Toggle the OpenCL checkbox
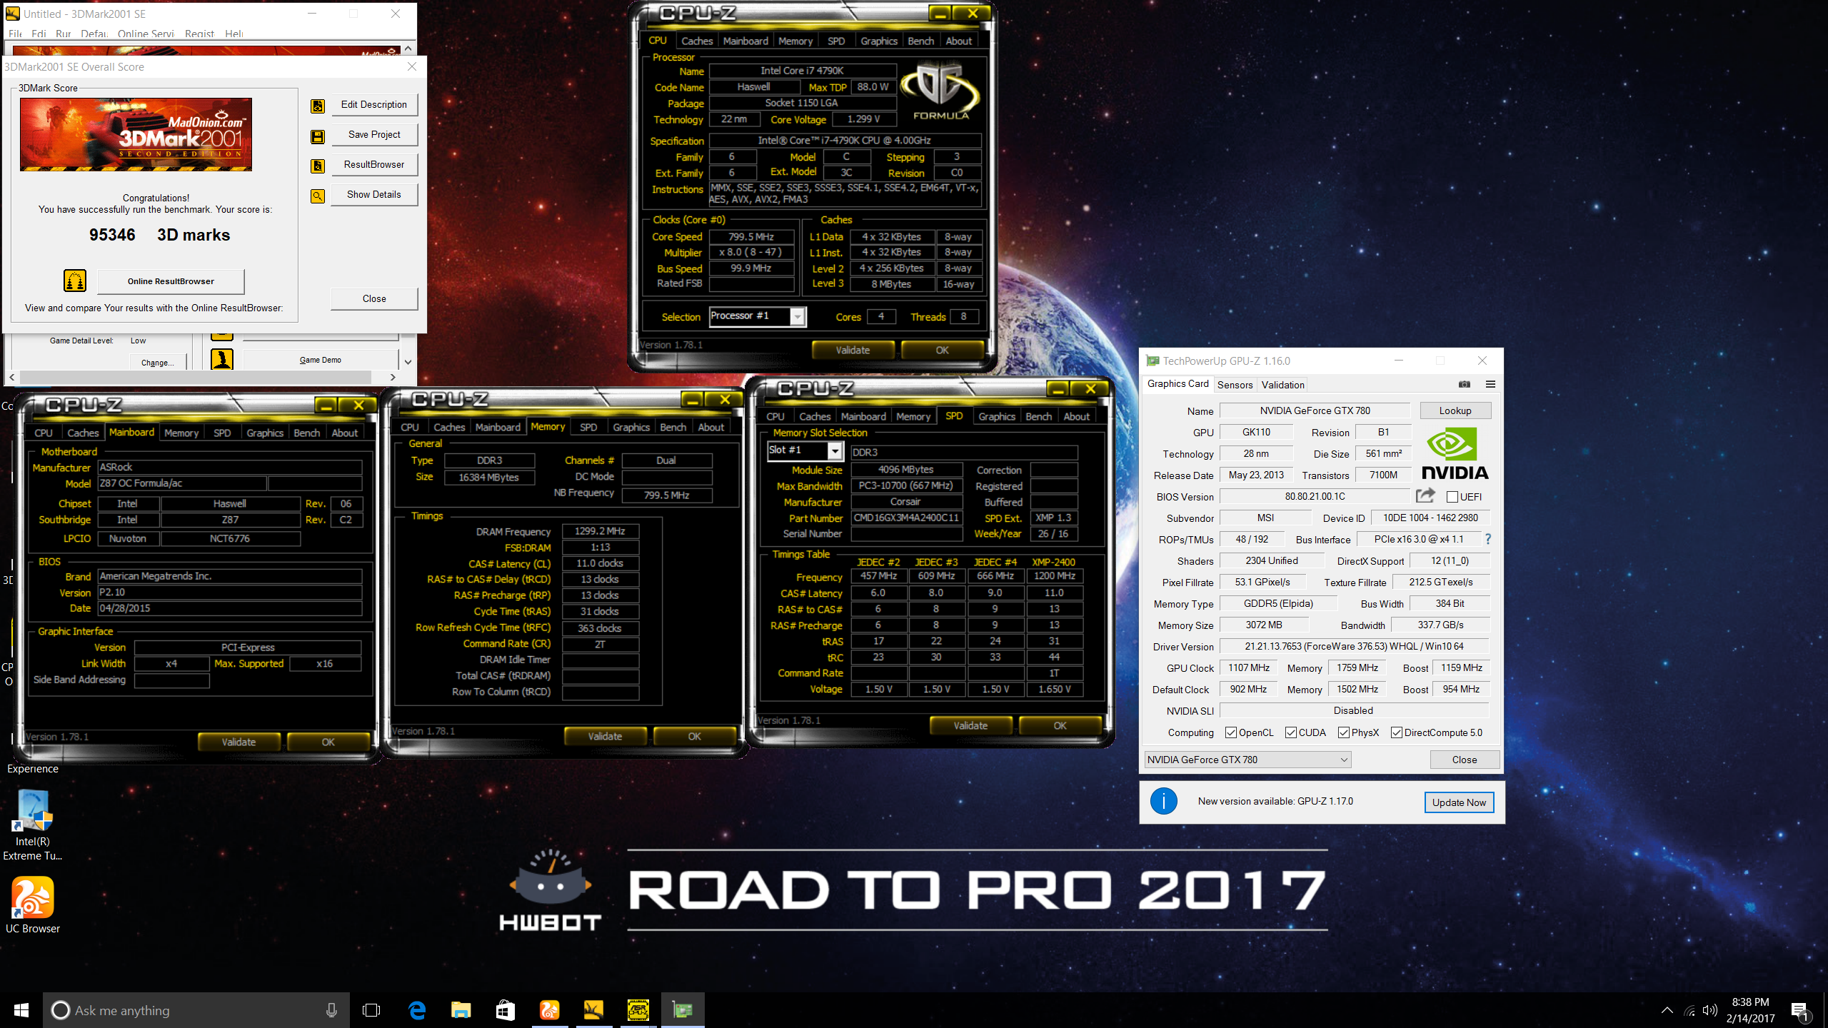The image size is (1828, 1028). [x=1231, y=732]
